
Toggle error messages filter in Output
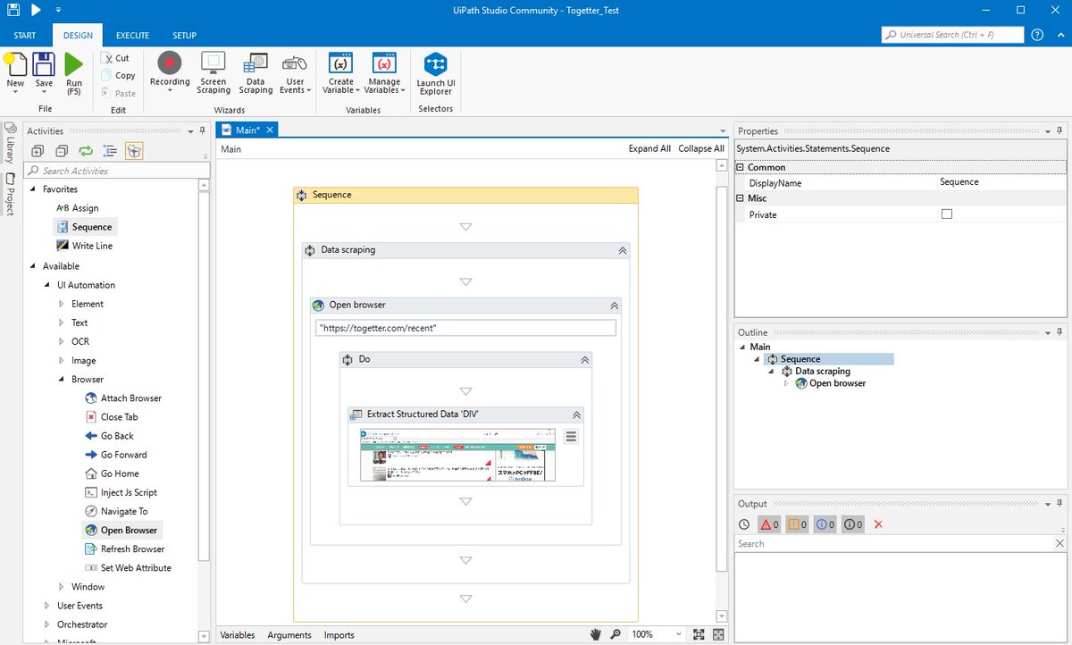770,524
